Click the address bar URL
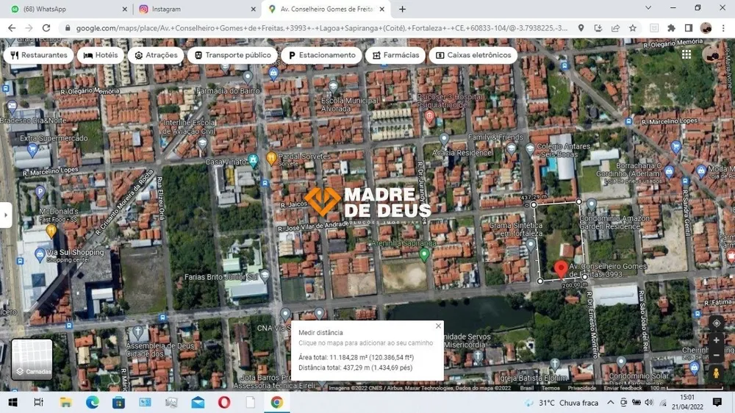The width and height of the screenshot is (735, 413). coord(322,28)
